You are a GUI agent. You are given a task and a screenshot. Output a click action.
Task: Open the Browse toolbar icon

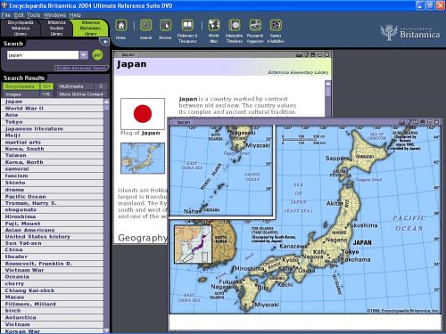pyautogui.click(x=165, y=26)
